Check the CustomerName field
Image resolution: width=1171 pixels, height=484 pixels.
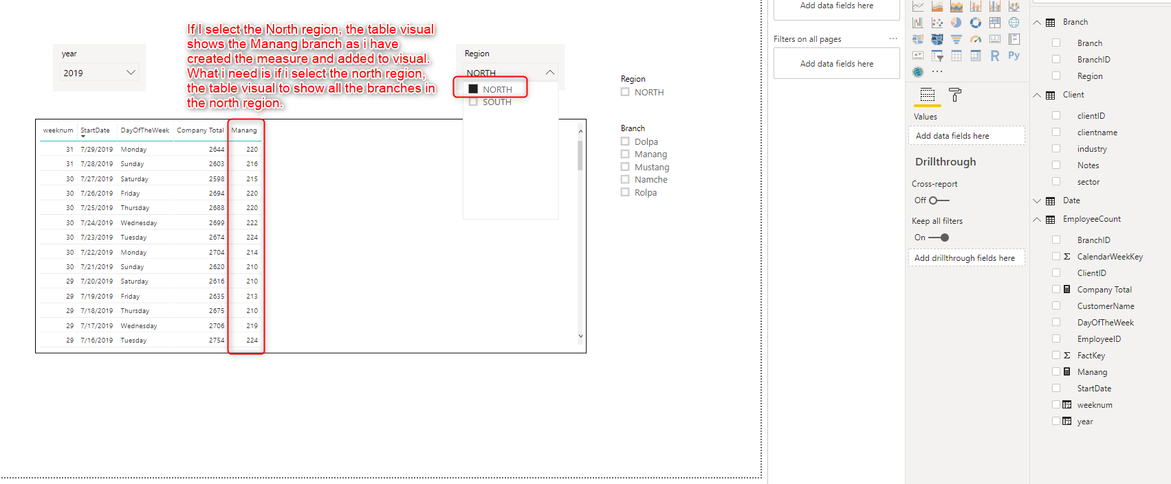pos(1056,306)
